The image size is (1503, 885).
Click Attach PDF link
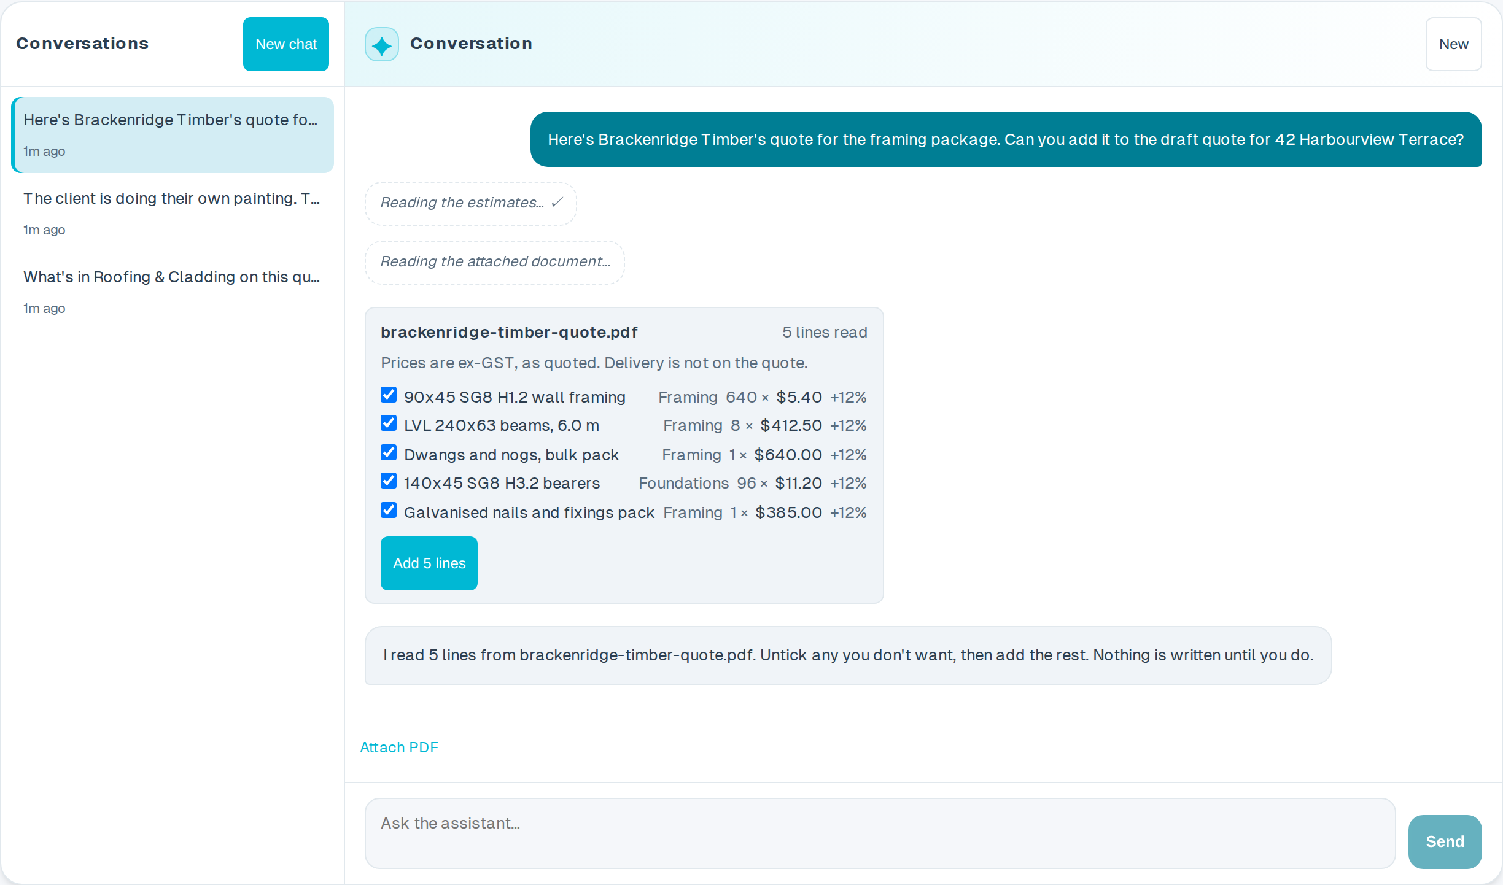coord(399,748)
